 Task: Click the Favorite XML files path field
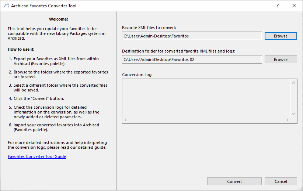(192, 36)
